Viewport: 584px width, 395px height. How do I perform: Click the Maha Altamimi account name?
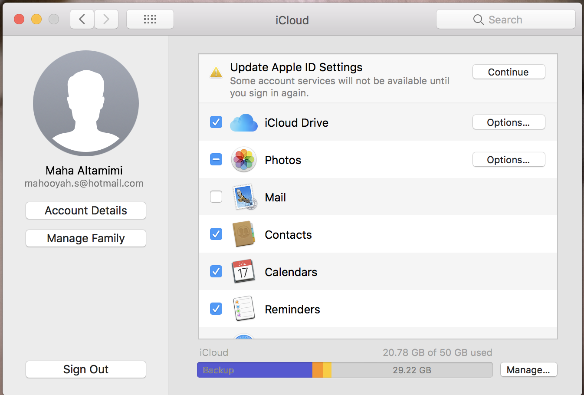tap(84, 170)
